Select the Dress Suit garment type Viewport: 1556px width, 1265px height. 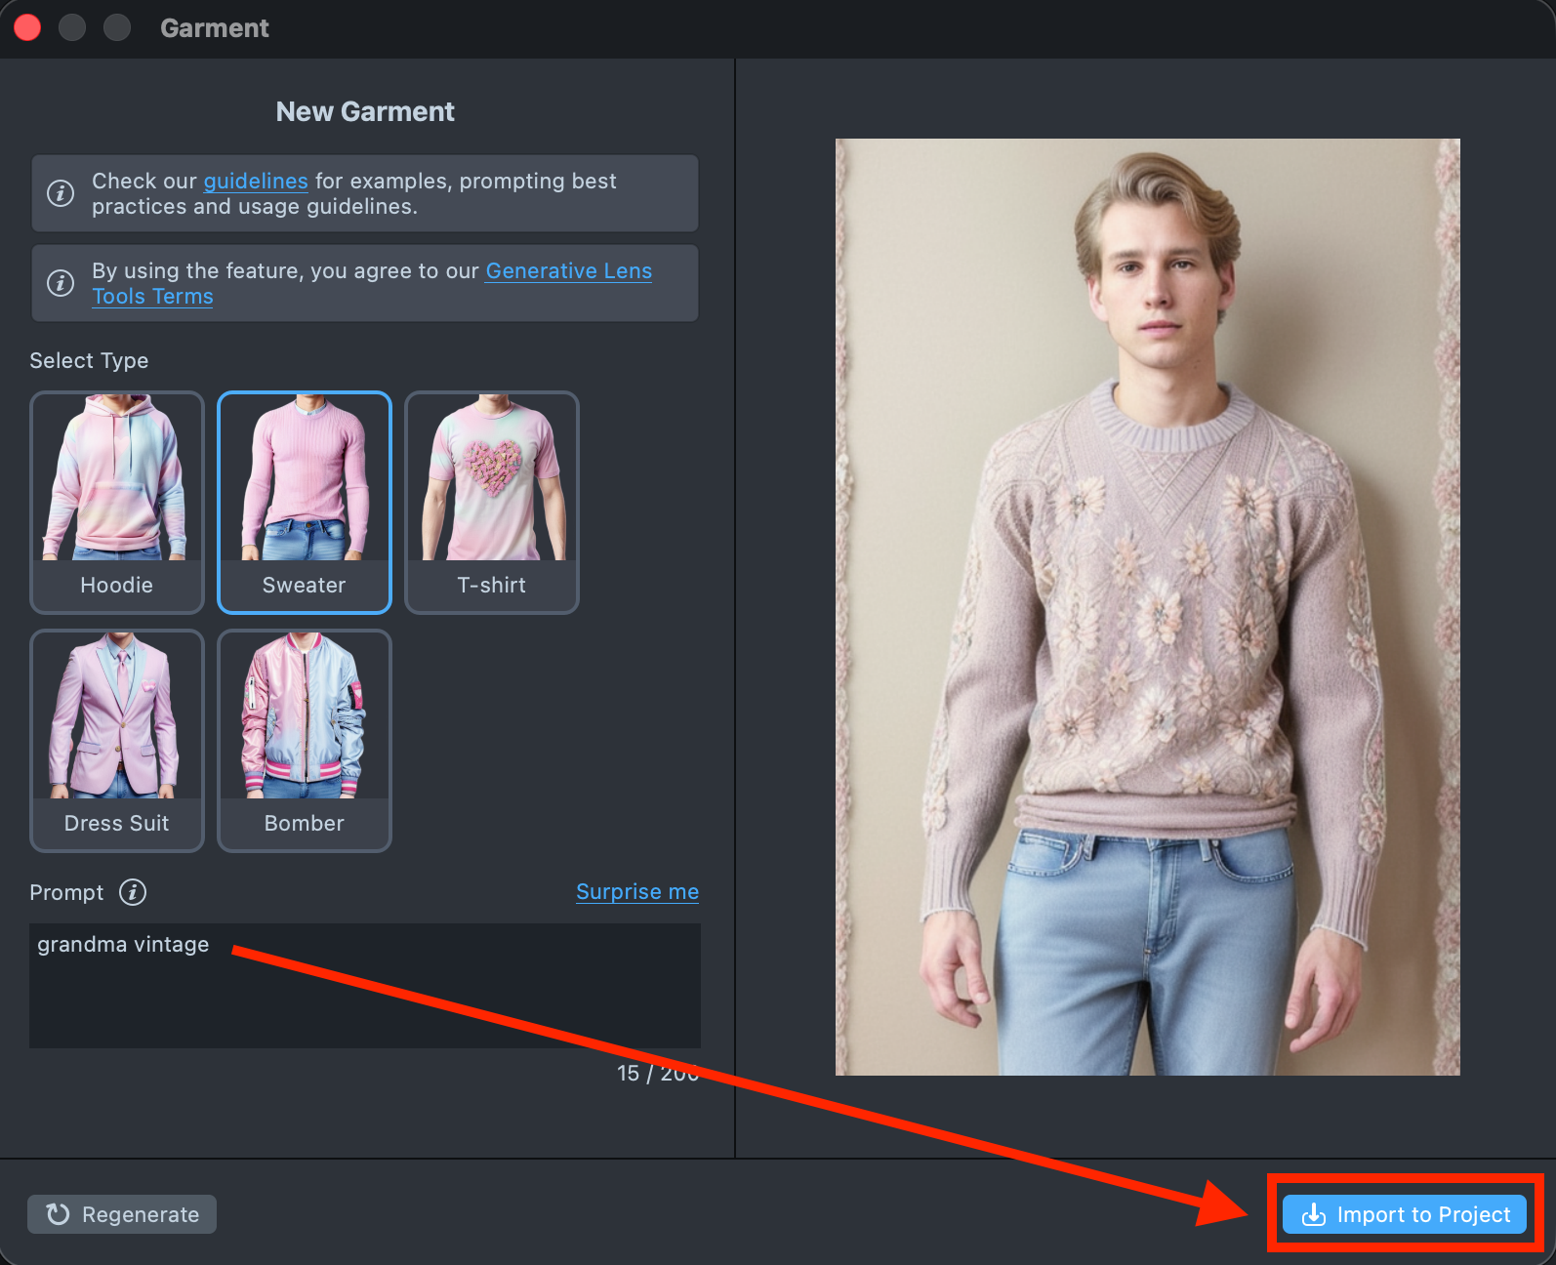pos(117,740)
